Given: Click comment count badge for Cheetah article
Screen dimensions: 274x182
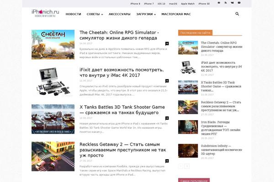Looking at the screenshot, I should click(x=167, y=44).
